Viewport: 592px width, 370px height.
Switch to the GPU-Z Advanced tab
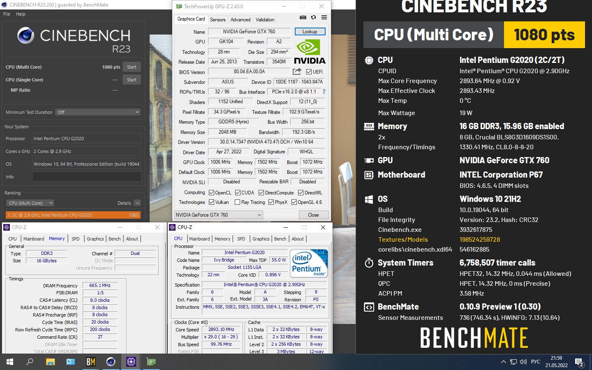pyautogui.click(x=240, y=20)
